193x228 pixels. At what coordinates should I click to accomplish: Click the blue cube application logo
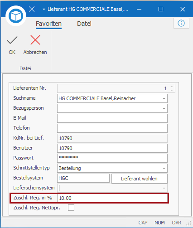[16, 16]
